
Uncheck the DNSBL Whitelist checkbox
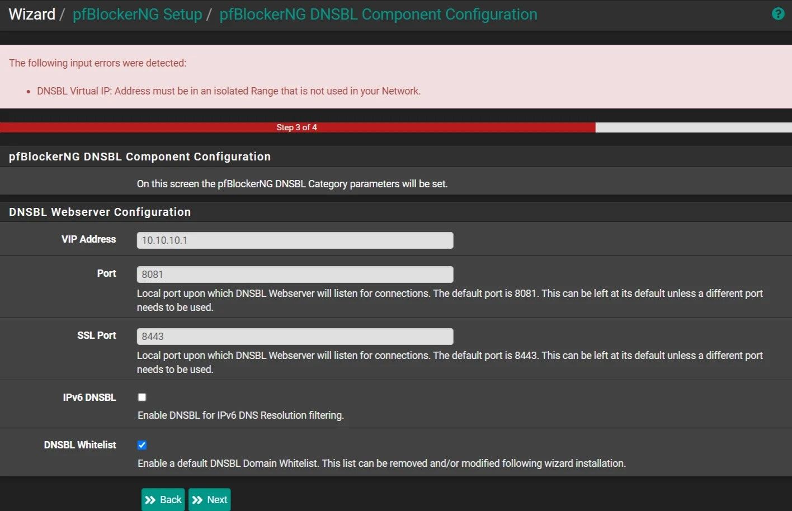click(142, 445)
